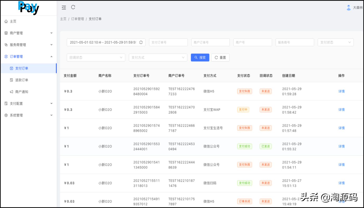
Task: Click the refresh icon in top header
Action: click(x=73, y=7)
